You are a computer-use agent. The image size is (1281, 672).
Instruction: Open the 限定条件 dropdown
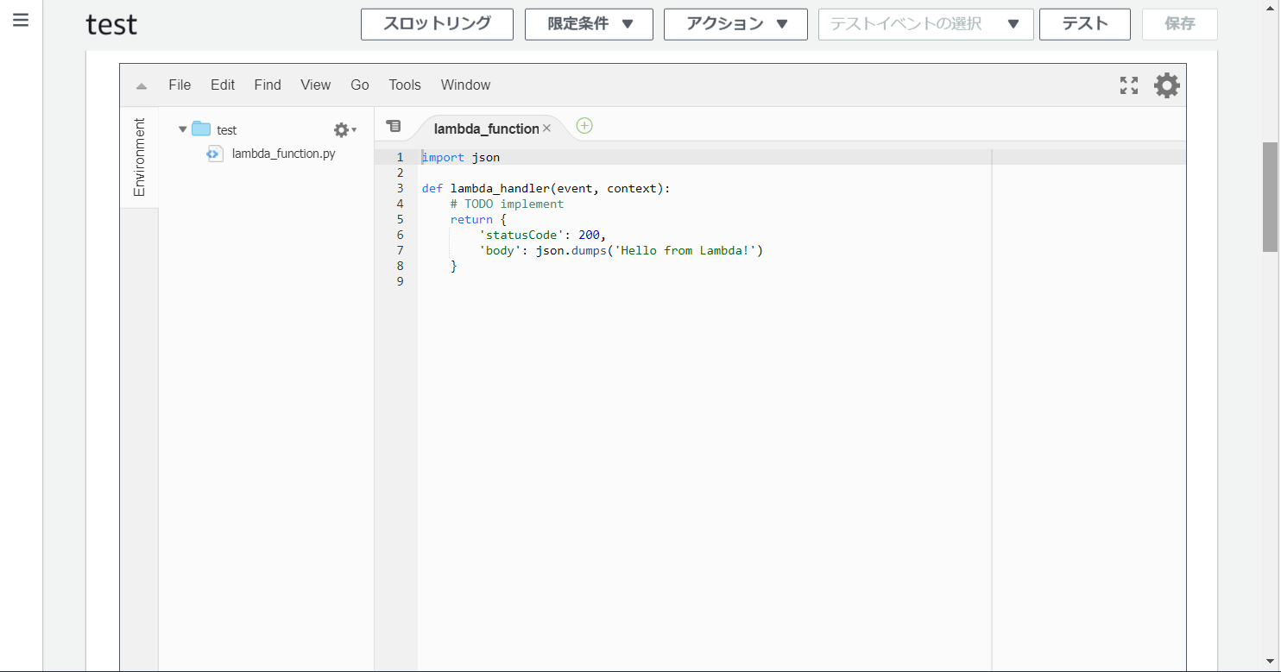click(x=589, y=24)
